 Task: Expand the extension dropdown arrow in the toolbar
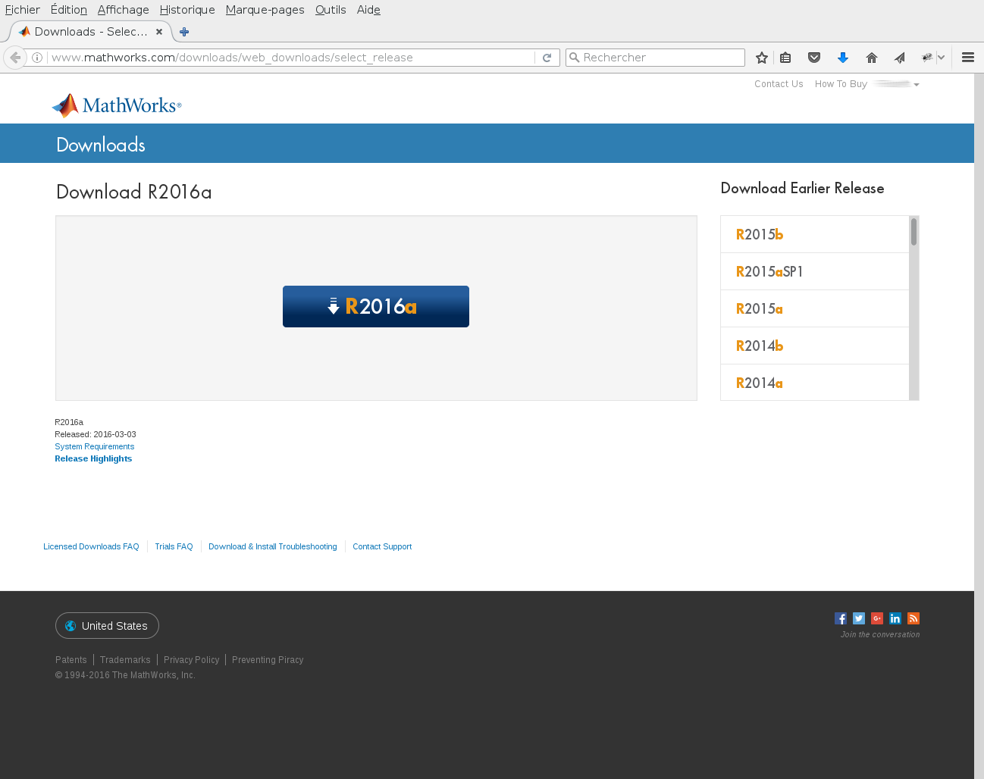coord(941,58)
